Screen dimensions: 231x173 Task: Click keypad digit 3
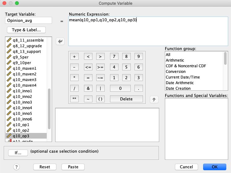(x=139, y=78)
